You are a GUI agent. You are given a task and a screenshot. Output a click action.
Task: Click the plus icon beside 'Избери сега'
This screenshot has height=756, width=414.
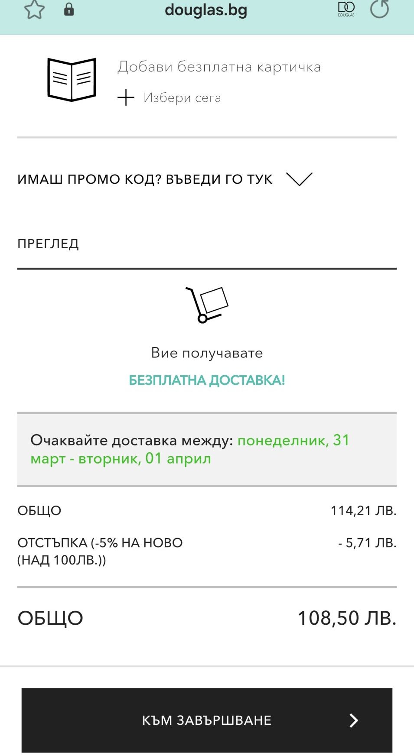click(x=126, y=97)
